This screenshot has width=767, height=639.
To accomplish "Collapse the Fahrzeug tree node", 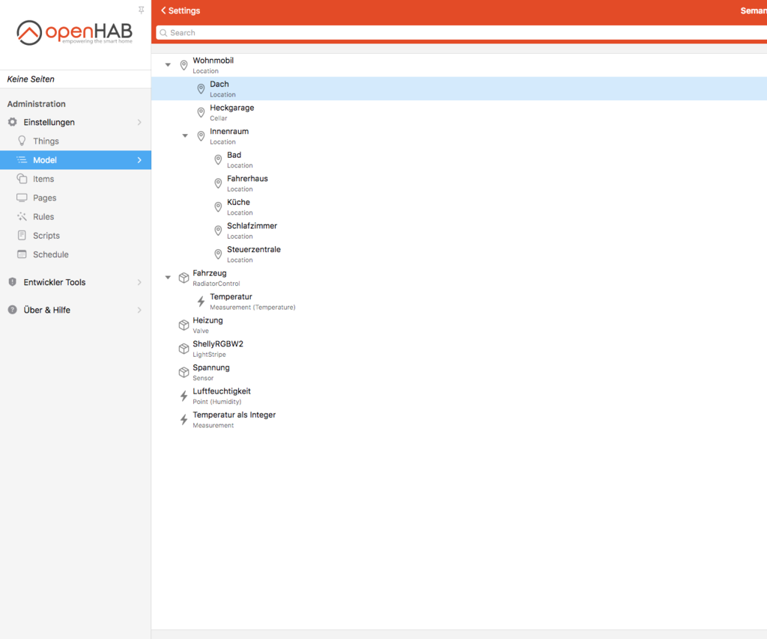I will click(168, 277).
